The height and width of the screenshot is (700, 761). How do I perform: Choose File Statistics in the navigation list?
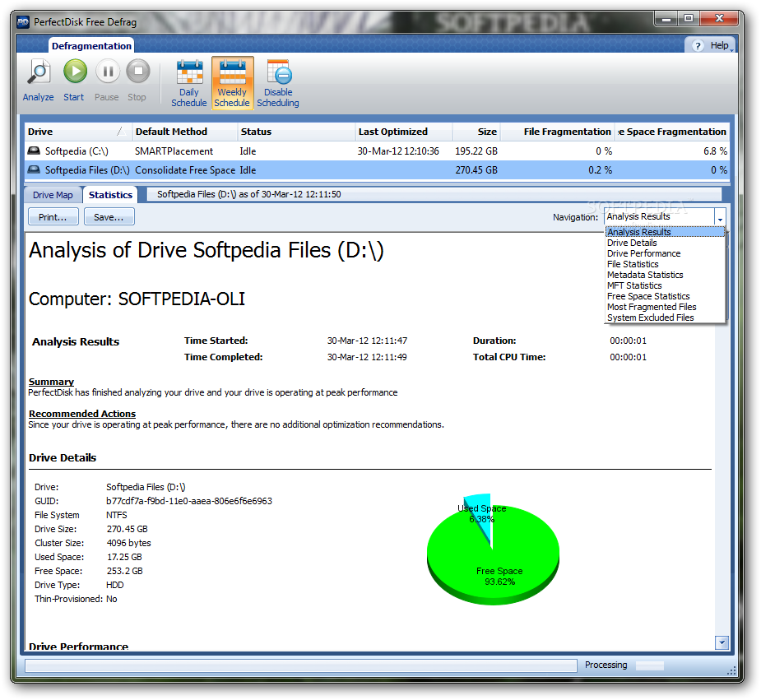(665, 264)
